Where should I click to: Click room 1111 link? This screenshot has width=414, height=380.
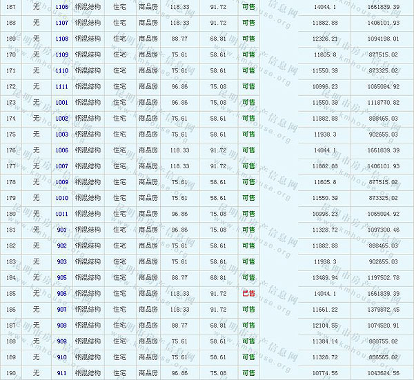click(x=62, y=86)
